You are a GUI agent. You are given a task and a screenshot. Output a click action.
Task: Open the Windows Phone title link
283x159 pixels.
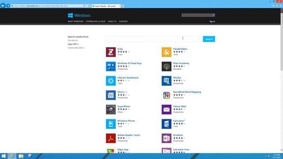[126, 121]
